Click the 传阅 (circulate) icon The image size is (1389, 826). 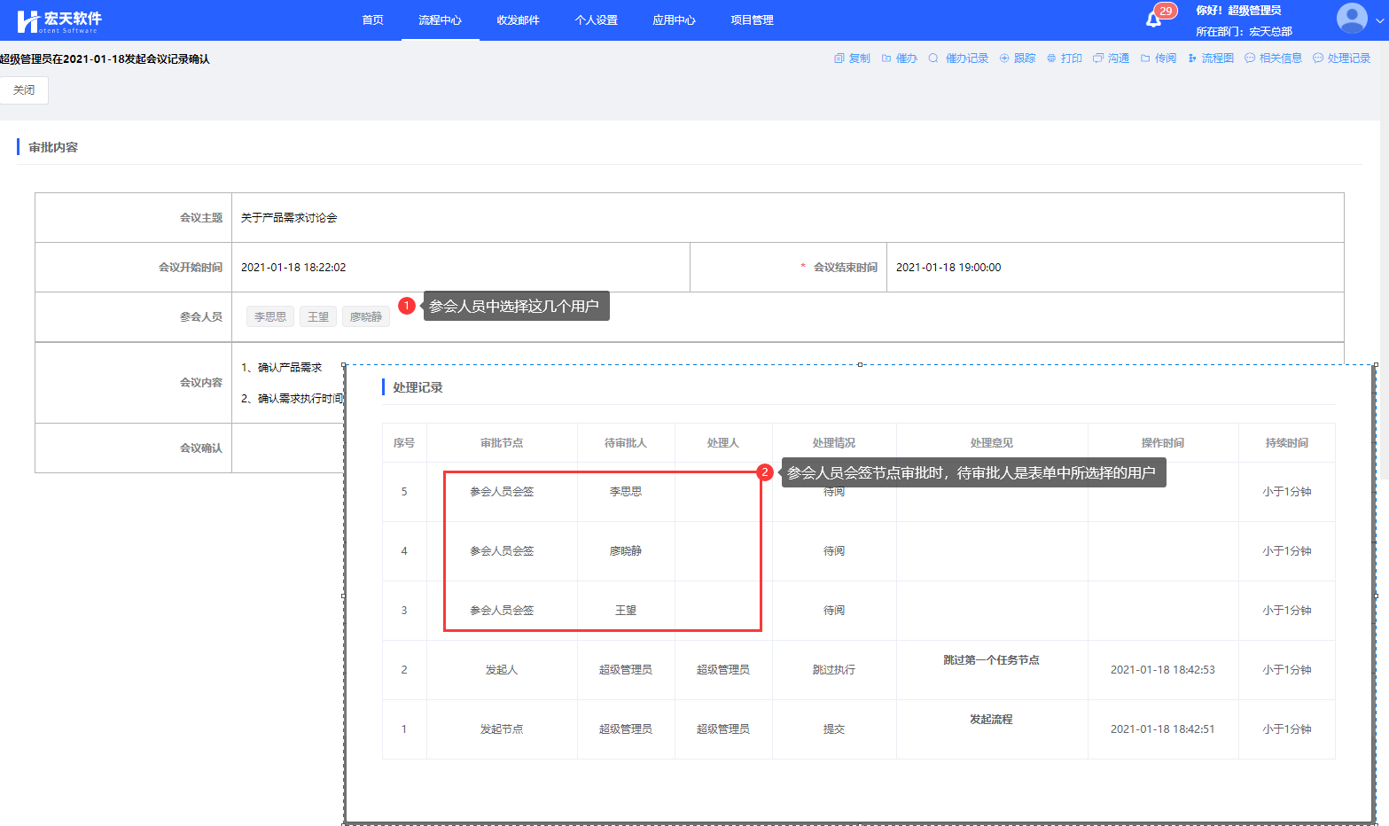1158,58
